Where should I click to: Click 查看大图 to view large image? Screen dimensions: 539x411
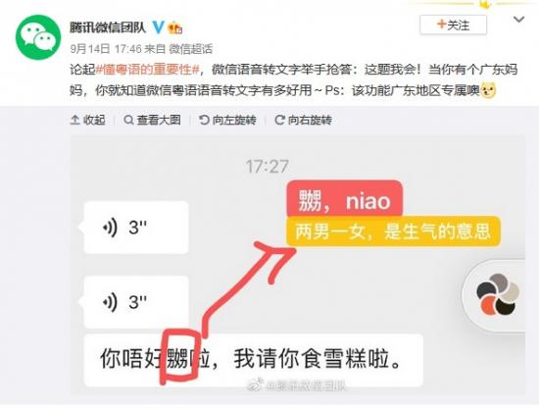coord(152,120)
